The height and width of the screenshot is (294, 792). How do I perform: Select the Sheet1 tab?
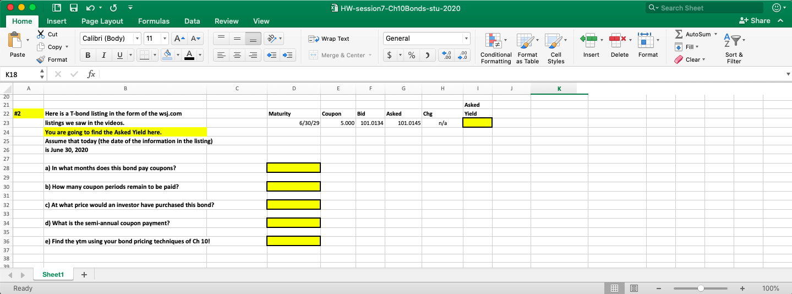coord(53,274)
